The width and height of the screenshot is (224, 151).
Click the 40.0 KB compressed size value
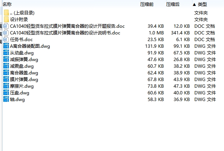pyautogui.click(x=182, y=93)
